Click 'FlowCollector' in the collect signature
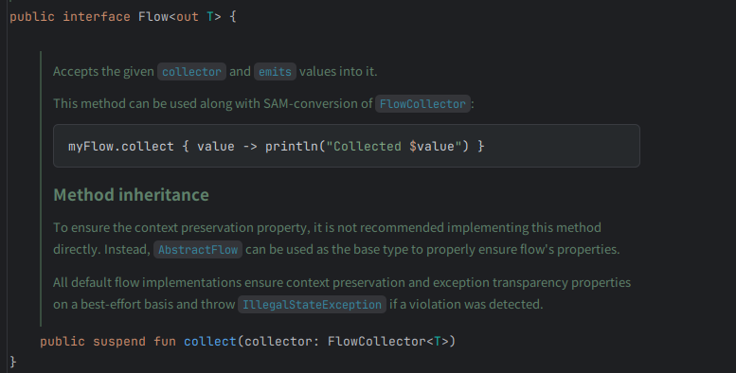This screenshot has height=373, width=736. coord(377,341)
